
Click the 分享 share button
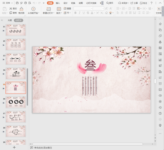(134, 3)
